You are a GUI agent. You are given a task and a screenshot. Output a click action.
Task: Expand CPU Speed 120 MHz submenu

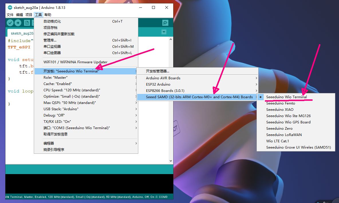86,90
